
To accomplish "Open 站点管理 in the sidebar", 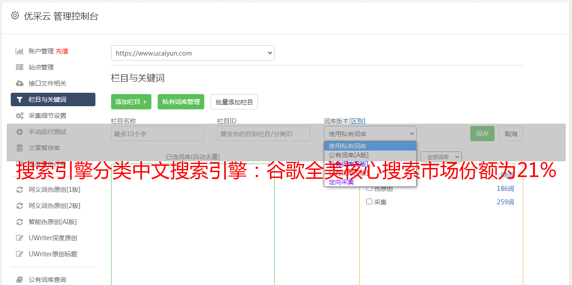I will (41, 67).
